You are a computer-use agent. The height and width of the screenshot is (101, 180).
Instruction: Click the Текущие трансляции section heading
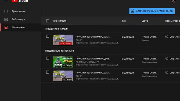pos(57,29)
